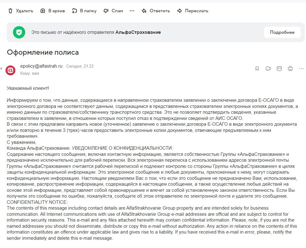Click sender address epolicy@alfastrah.ru

point(41,66)
